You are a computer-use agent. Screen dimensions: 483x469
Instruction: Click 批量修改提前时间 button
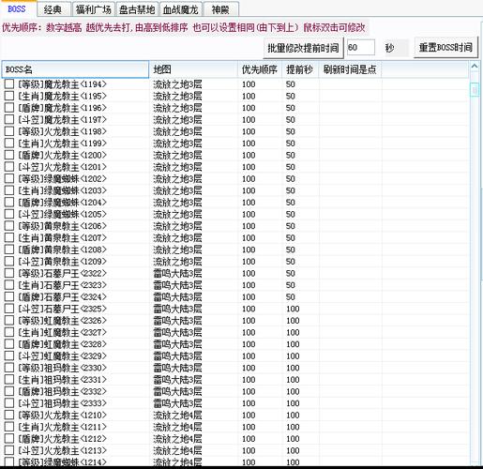[303, 48]
